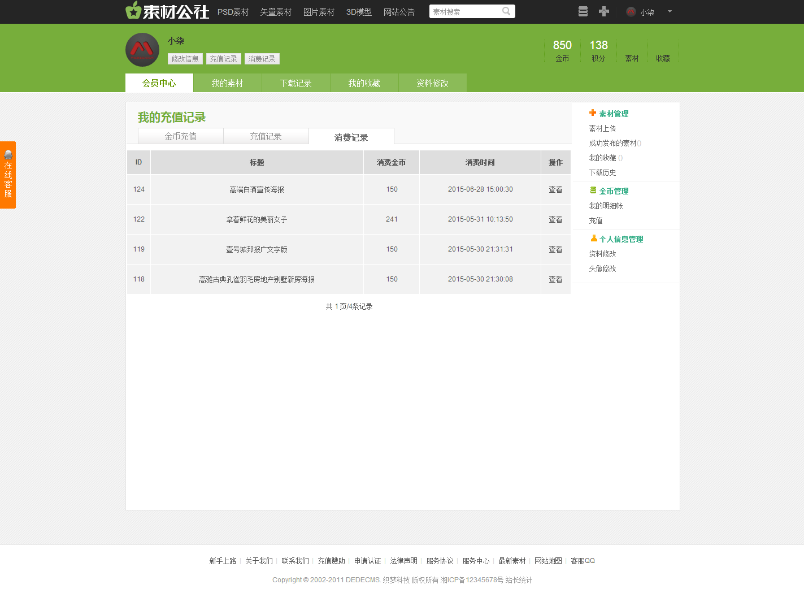Image resolution: width=804 pixels, height=606 pixels.
Task: Click the search magnifier icon
Action: pos(506,11)
